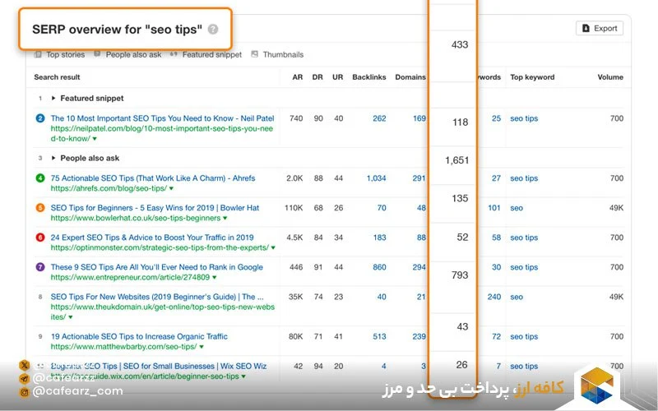
Task: Click backlinks count 262
Action: [379, 118]
